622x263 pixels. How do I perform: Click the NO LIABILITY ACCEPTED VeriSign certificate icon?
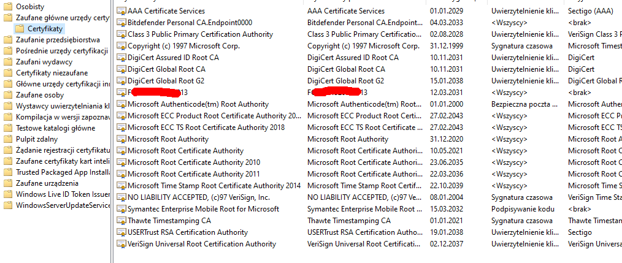point(121,197)
